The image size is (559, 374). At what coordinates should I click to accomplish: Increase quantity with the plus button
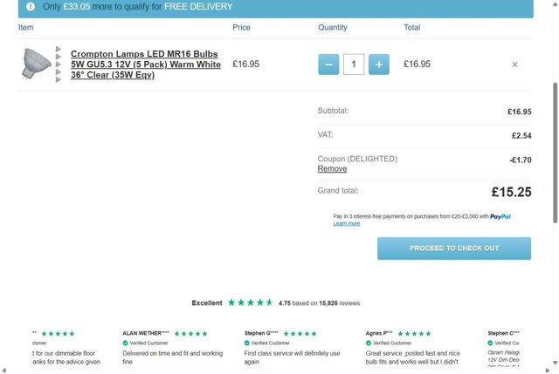click(378, 65)
